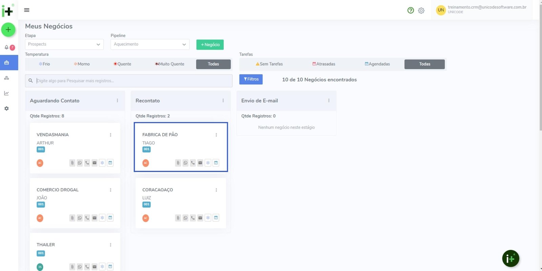Select the Muito Quente temperature filter
The width and height of the screenshot is (542, 271).
point(170,64)
